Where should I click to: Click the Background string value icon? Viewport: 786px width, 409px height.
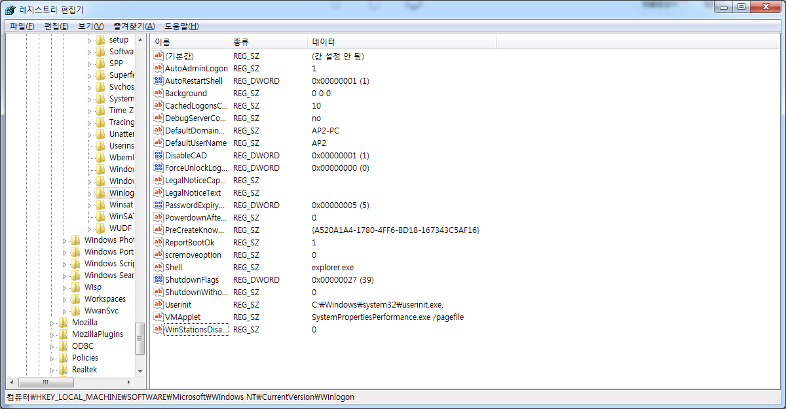(158, 93)
